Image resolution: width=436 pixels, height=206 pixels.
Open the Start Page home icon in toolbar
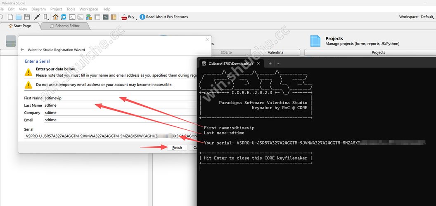[x=55, y=17]
